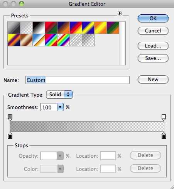174x189 pixels.
Task: Select the copper gradient preset
Action: 26,40
